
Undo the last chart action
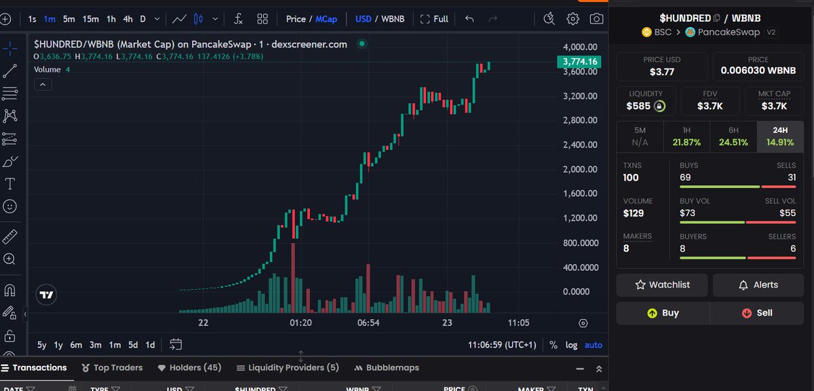[x=470, y=18]
